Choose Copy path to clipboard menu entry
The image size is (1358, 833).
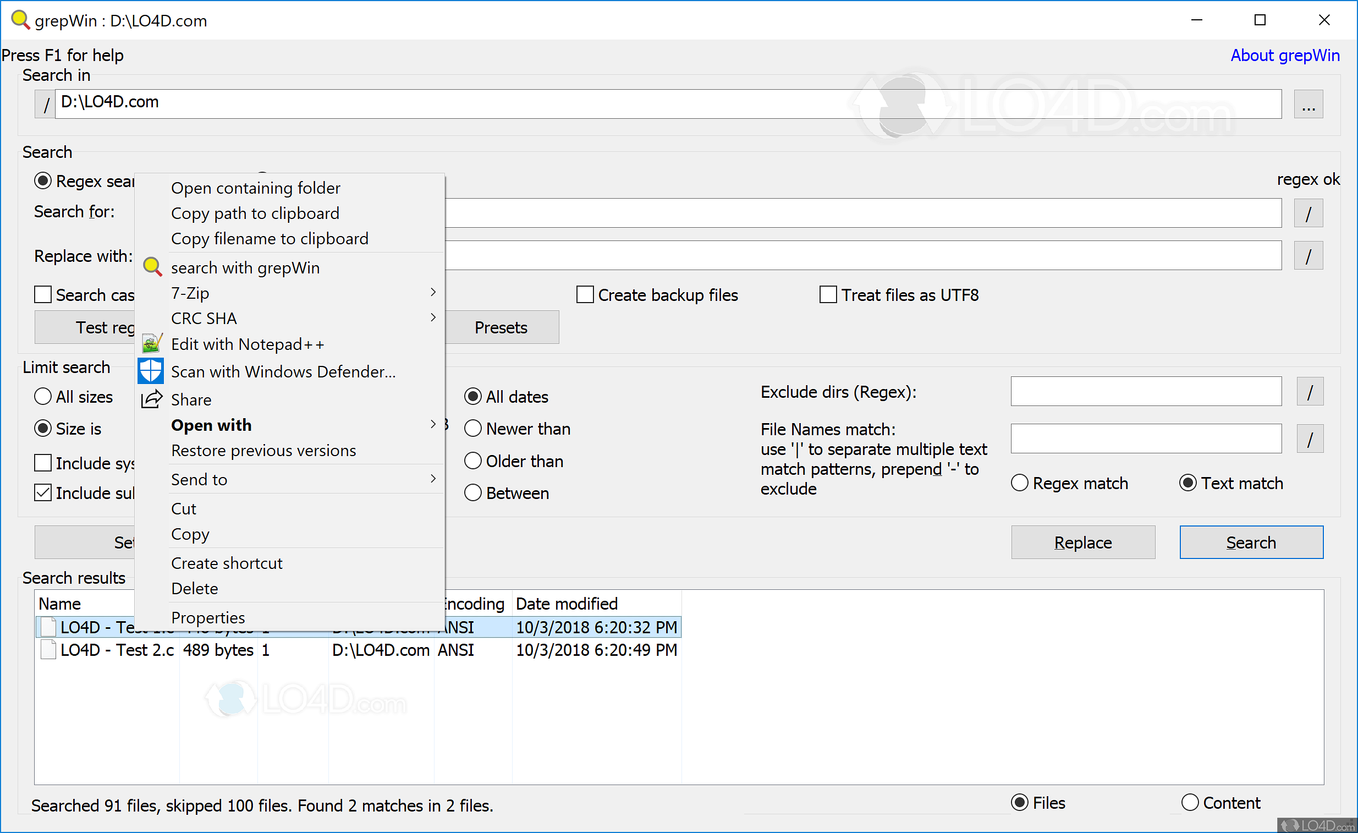pyautogui.click(x=255, y=213)
